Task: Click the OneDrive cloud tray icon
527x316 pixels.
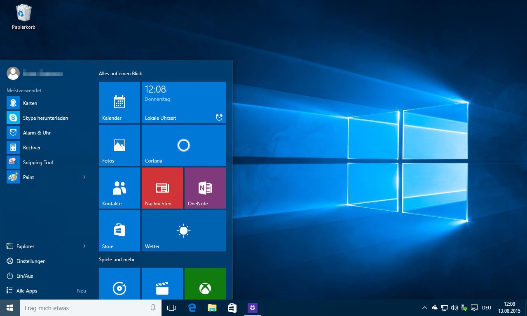Action: coord(435,308)
